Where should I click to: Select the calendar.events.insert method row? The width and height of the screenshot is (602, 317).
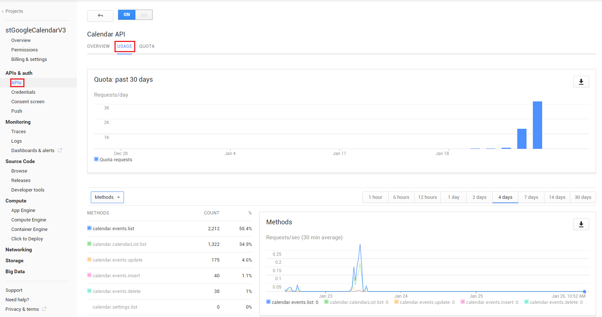pyautogui.click(x=170, y=276)
